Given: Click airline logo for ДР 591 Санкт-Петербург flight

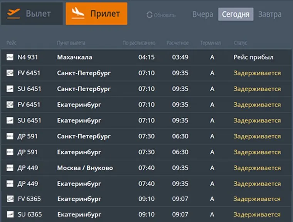Looking at the screenshot, I should coord(10,136).
